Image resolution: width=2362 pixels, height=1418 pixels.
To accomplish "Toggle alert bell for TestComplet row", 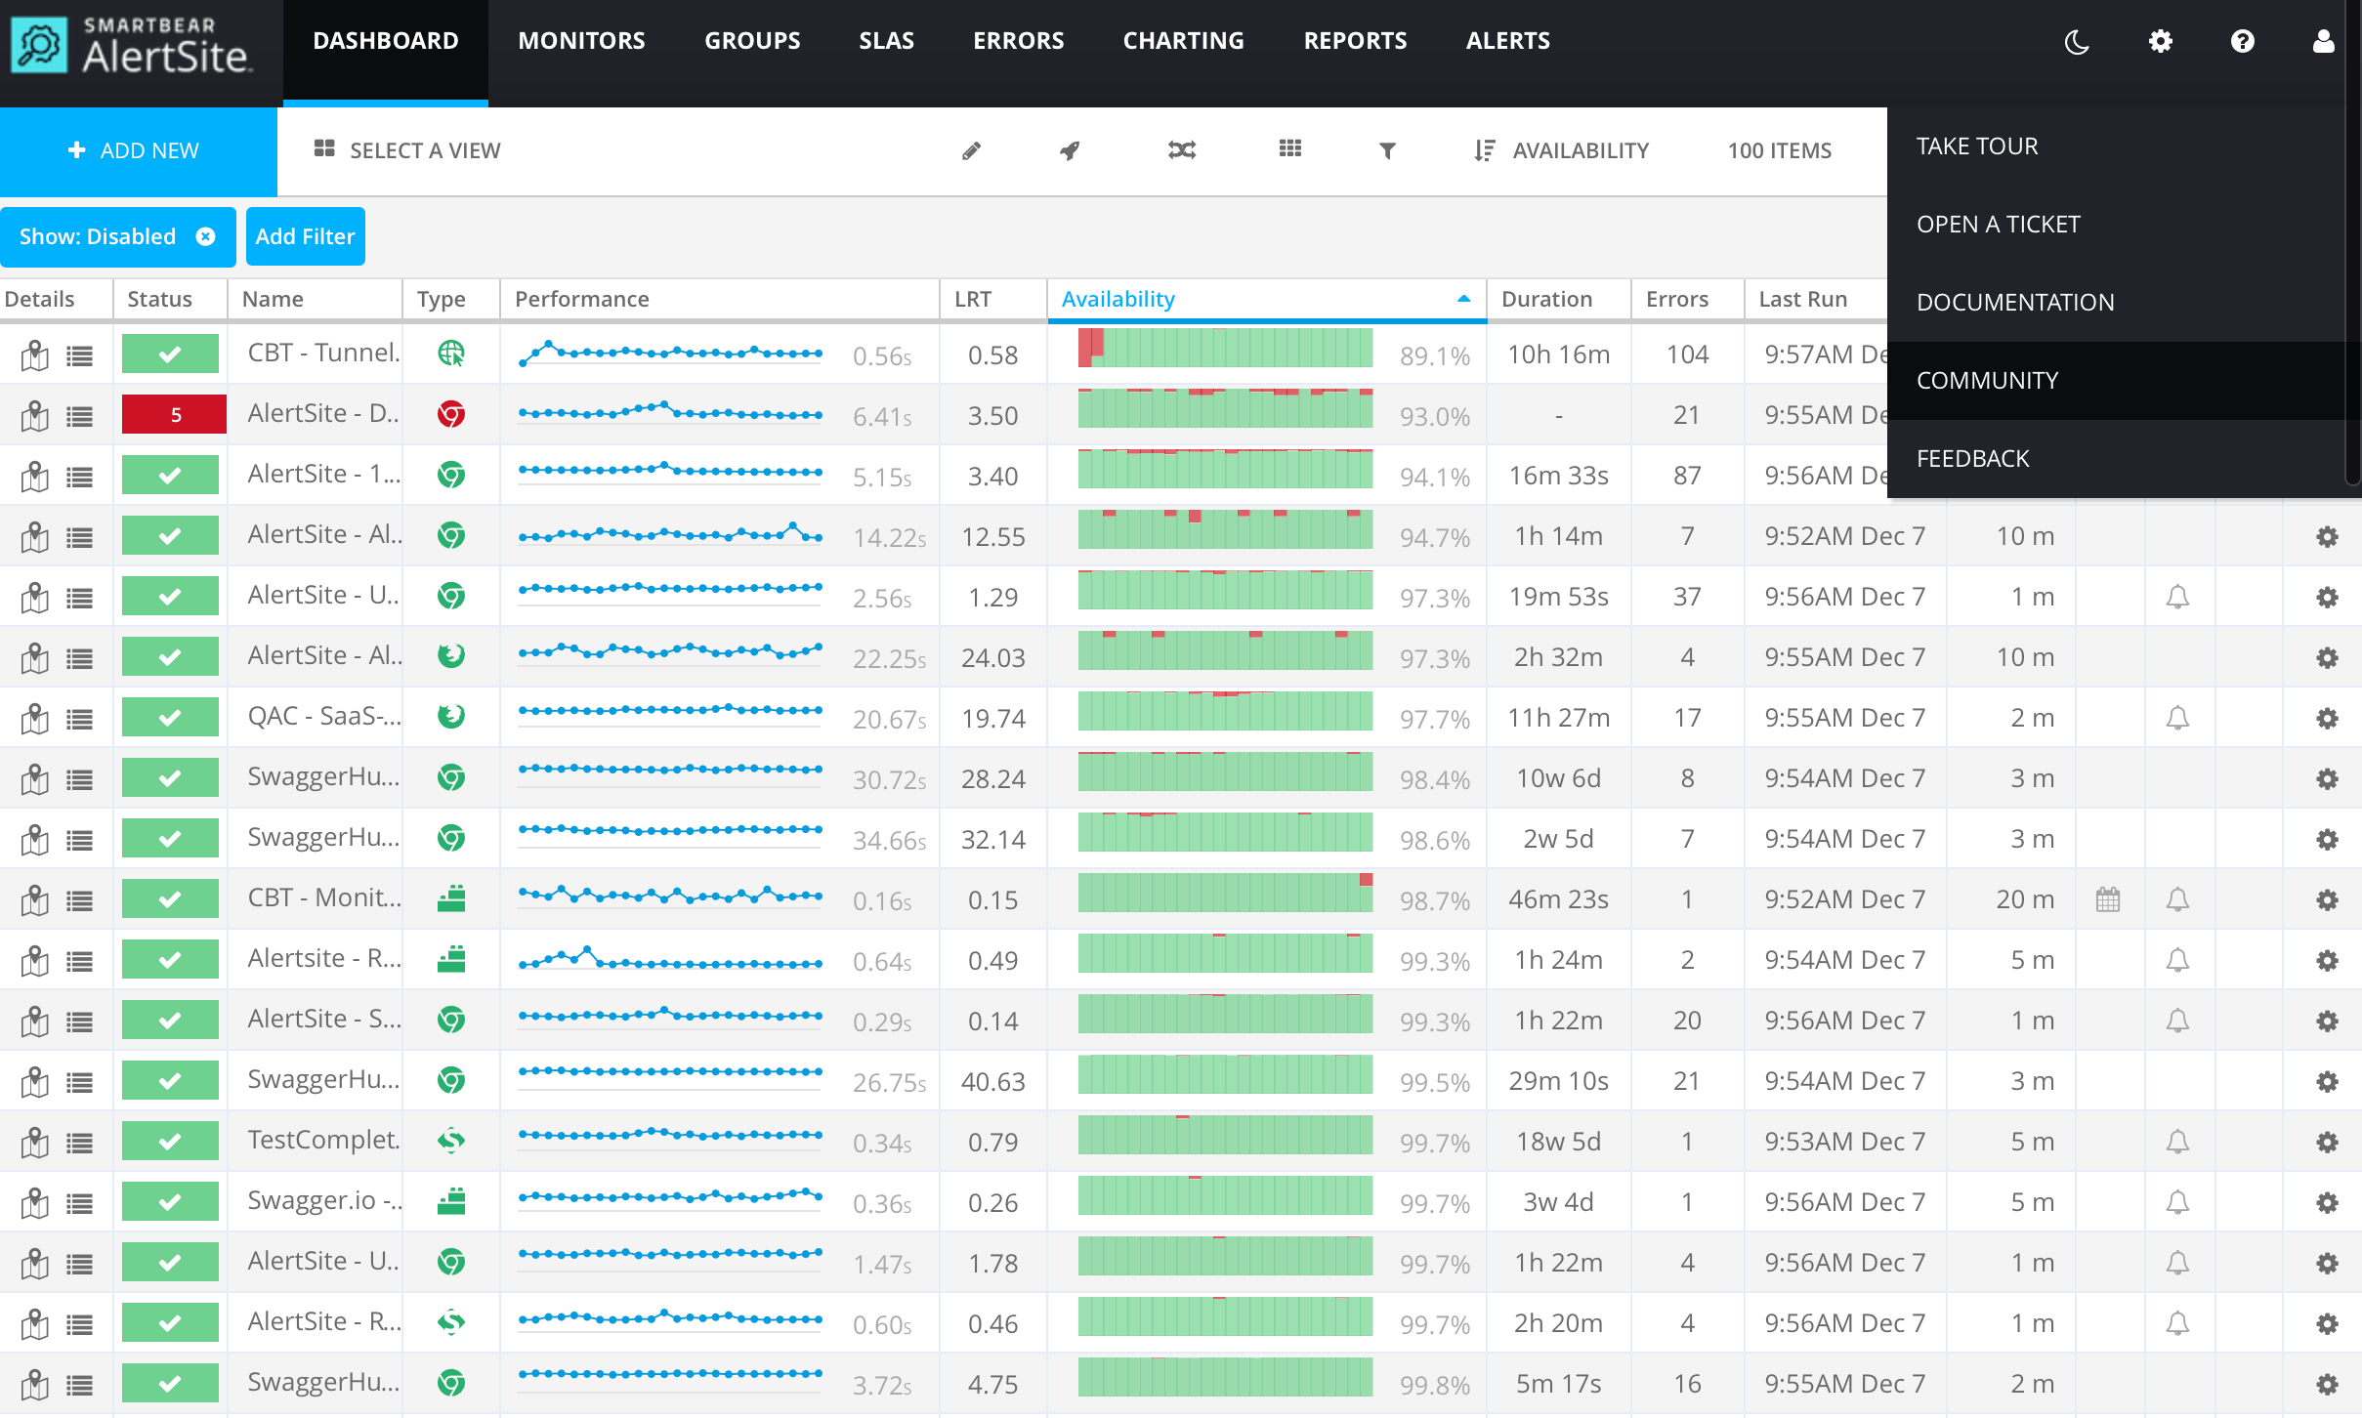I will 2177,1142.
